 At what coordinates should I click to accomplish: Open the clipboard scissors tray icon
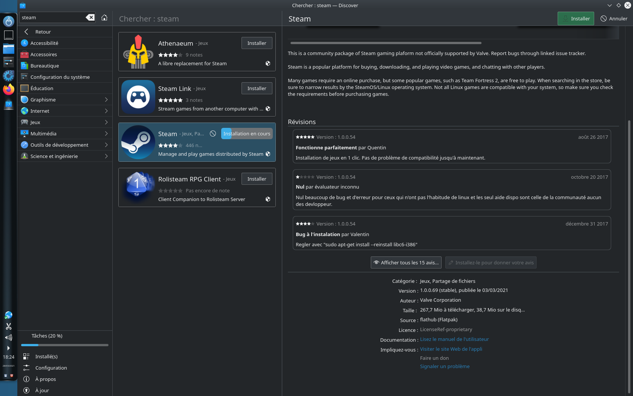coord(8,326)
